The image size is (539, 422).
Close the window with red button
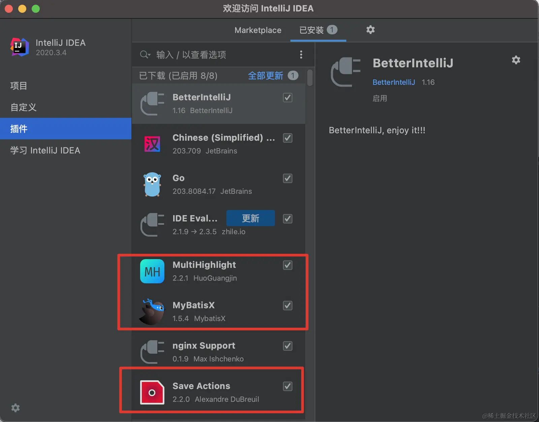click(9, 9)
